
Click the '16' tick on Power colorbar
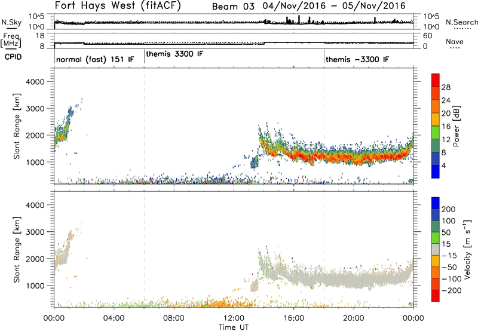click(446, 127)
